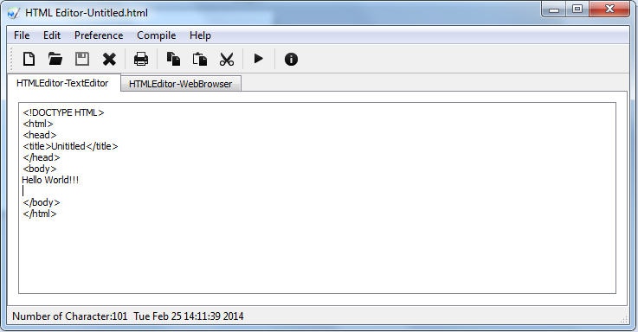Print the document using the printer icon
This screenshot has height=332, width=638.
[x=141, y=59]
